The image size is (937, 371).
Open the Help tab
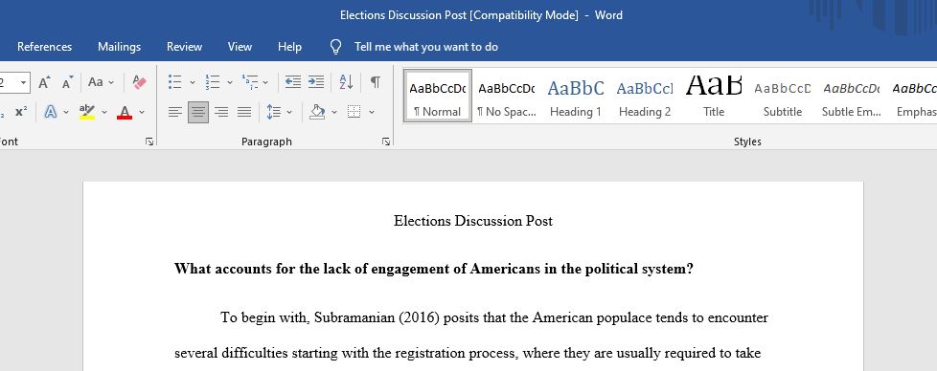[289, 47]
